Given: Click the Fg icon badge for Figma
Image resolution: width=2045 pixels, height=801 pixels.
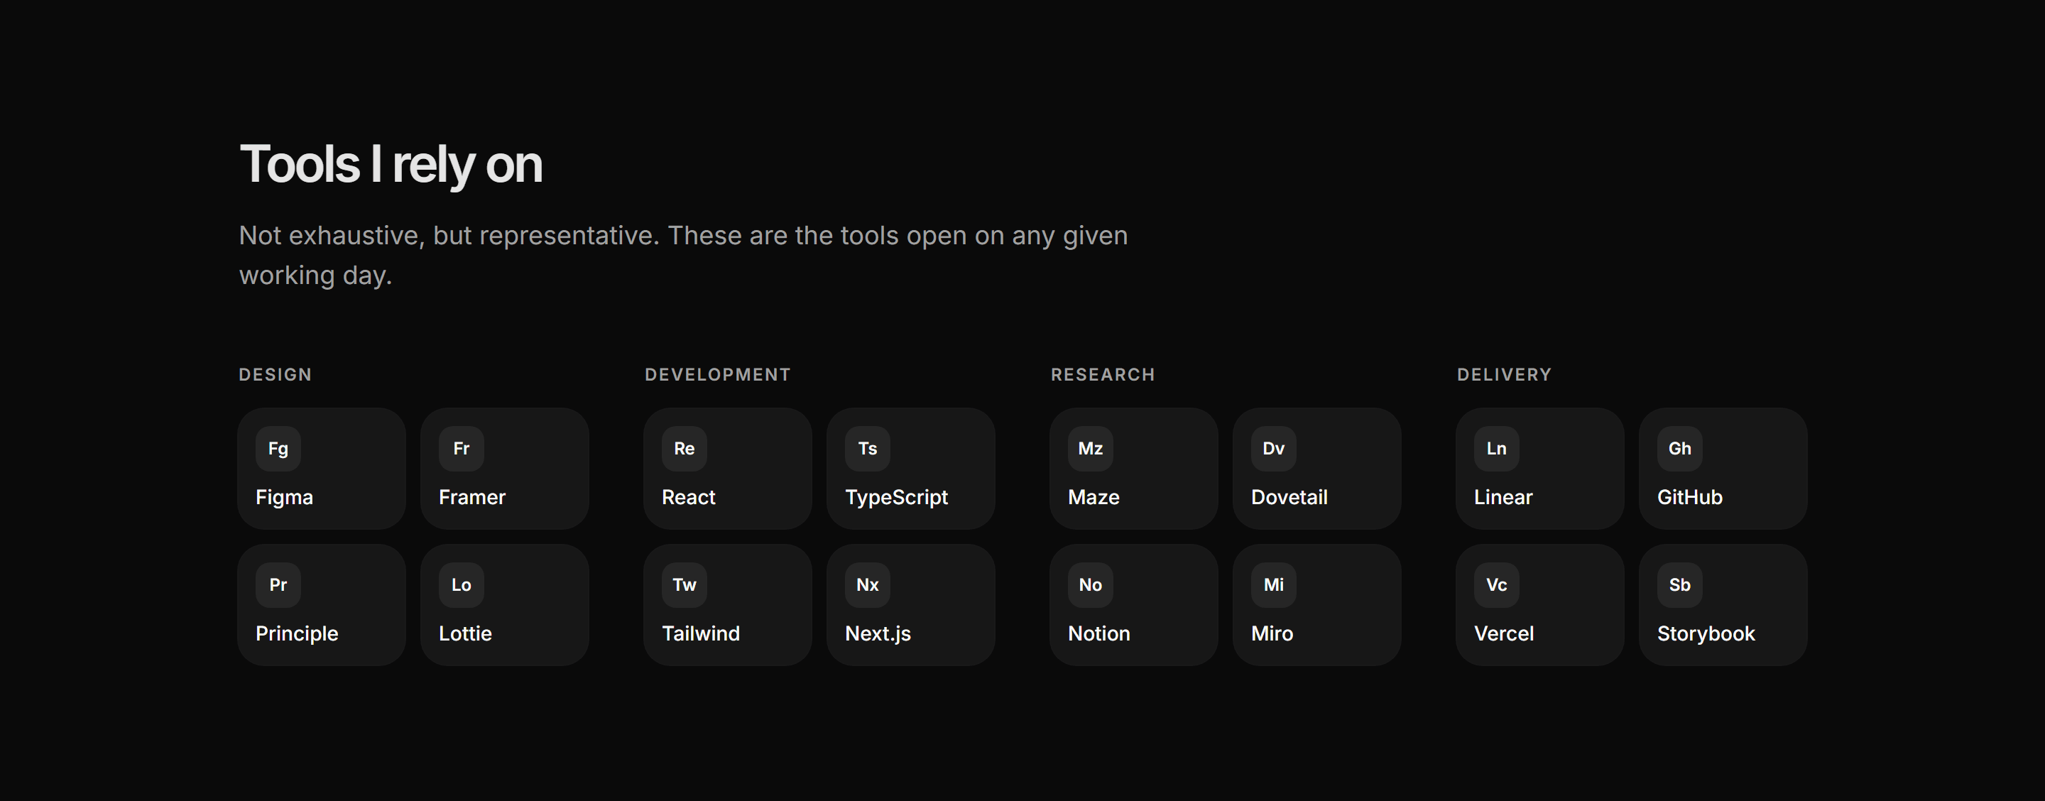Looking at the screenshot, I should [x=278, y=449].
